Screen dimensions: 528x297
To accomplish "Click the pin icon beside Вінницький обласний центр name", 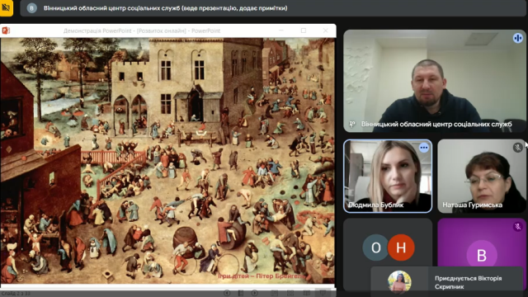I will 352,125.
